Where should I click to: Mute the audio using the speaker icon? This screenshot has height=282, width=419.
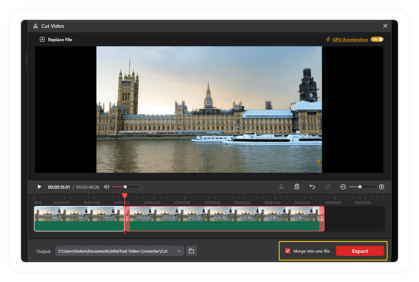(107, 187)
